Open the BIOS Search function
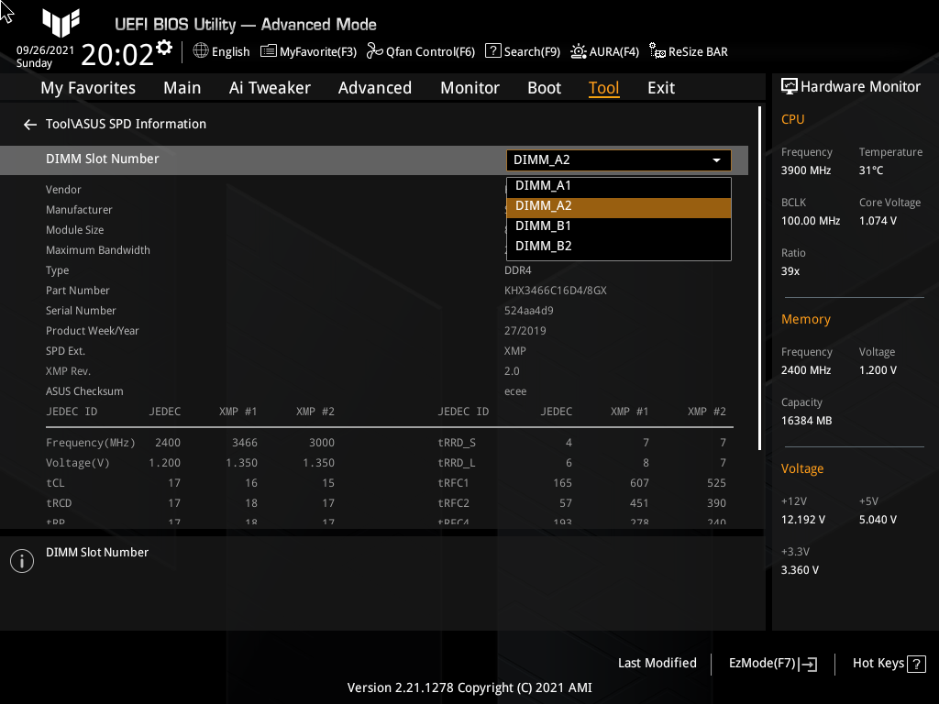The image size is (939, 704). tap(522, 51)
